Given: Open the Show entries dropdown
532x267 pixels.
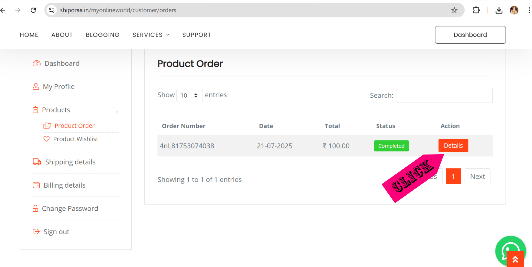Looking at the screenshot, I should (x=190, y=95).
